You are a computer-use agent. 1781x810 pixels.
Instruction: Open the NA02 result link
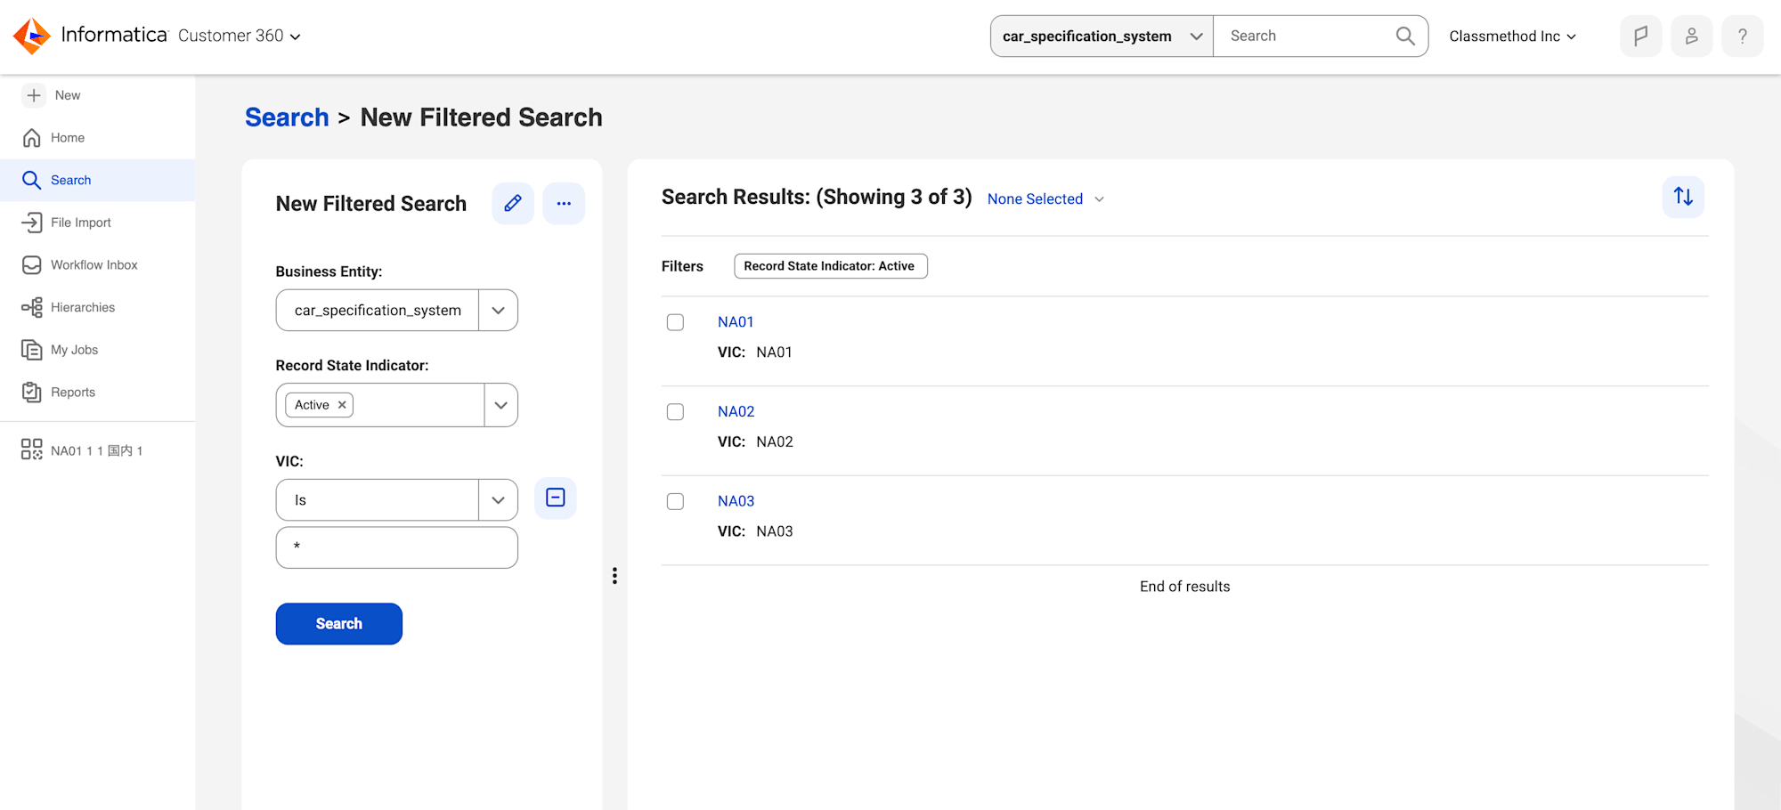coord(736,412)
